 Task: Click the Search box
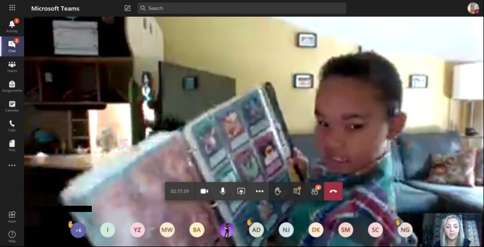pos(241,8)
